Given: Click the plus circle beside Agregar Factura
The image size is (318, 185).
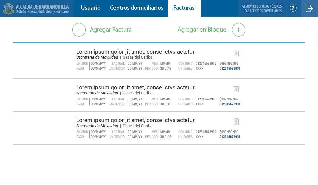Looking at the screenshot, I should [x=79, y=30].
